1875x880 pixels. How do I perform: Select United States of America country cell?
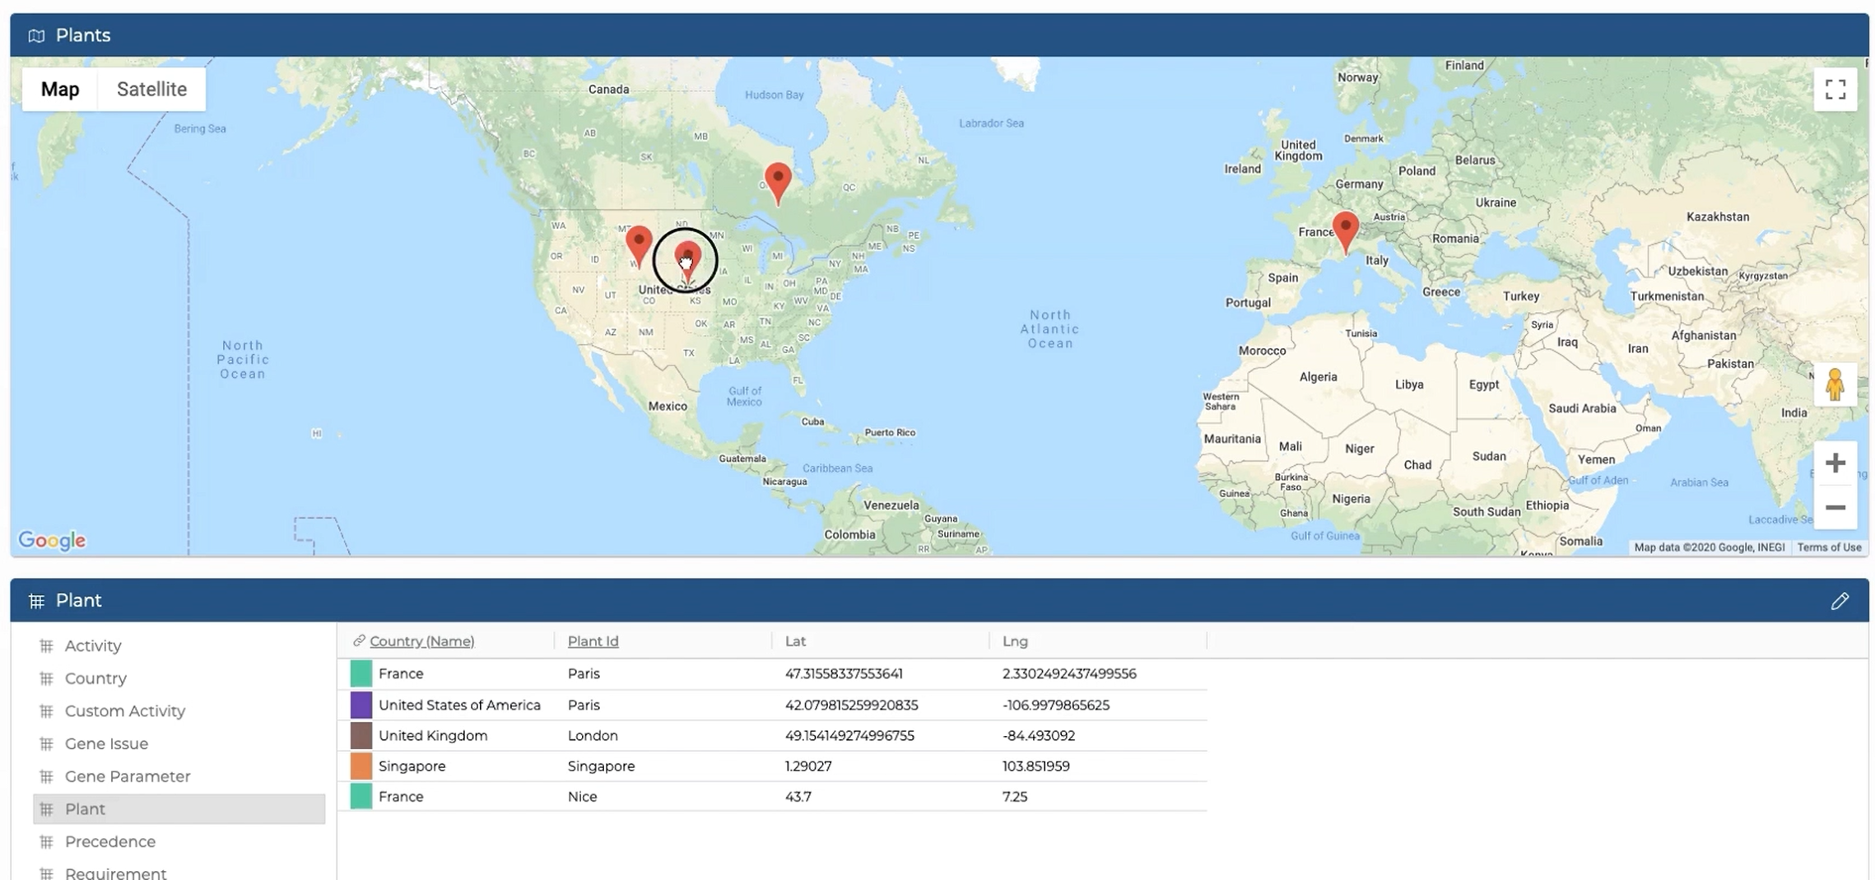tap(459, 705)
